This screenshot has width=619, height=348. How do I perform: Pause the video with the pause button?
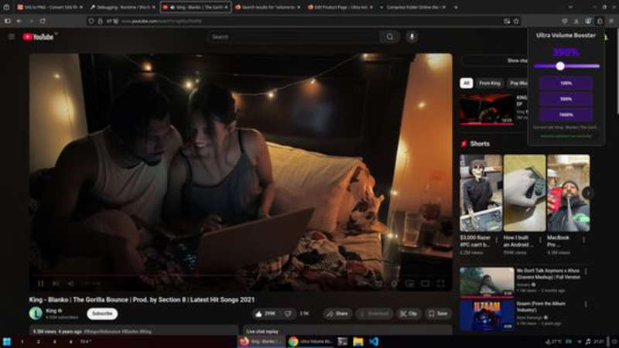click(41, 283)
